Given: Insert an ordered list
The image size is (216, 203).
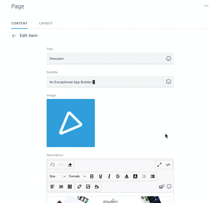Looking at the screenshot, I should point(61,187).
